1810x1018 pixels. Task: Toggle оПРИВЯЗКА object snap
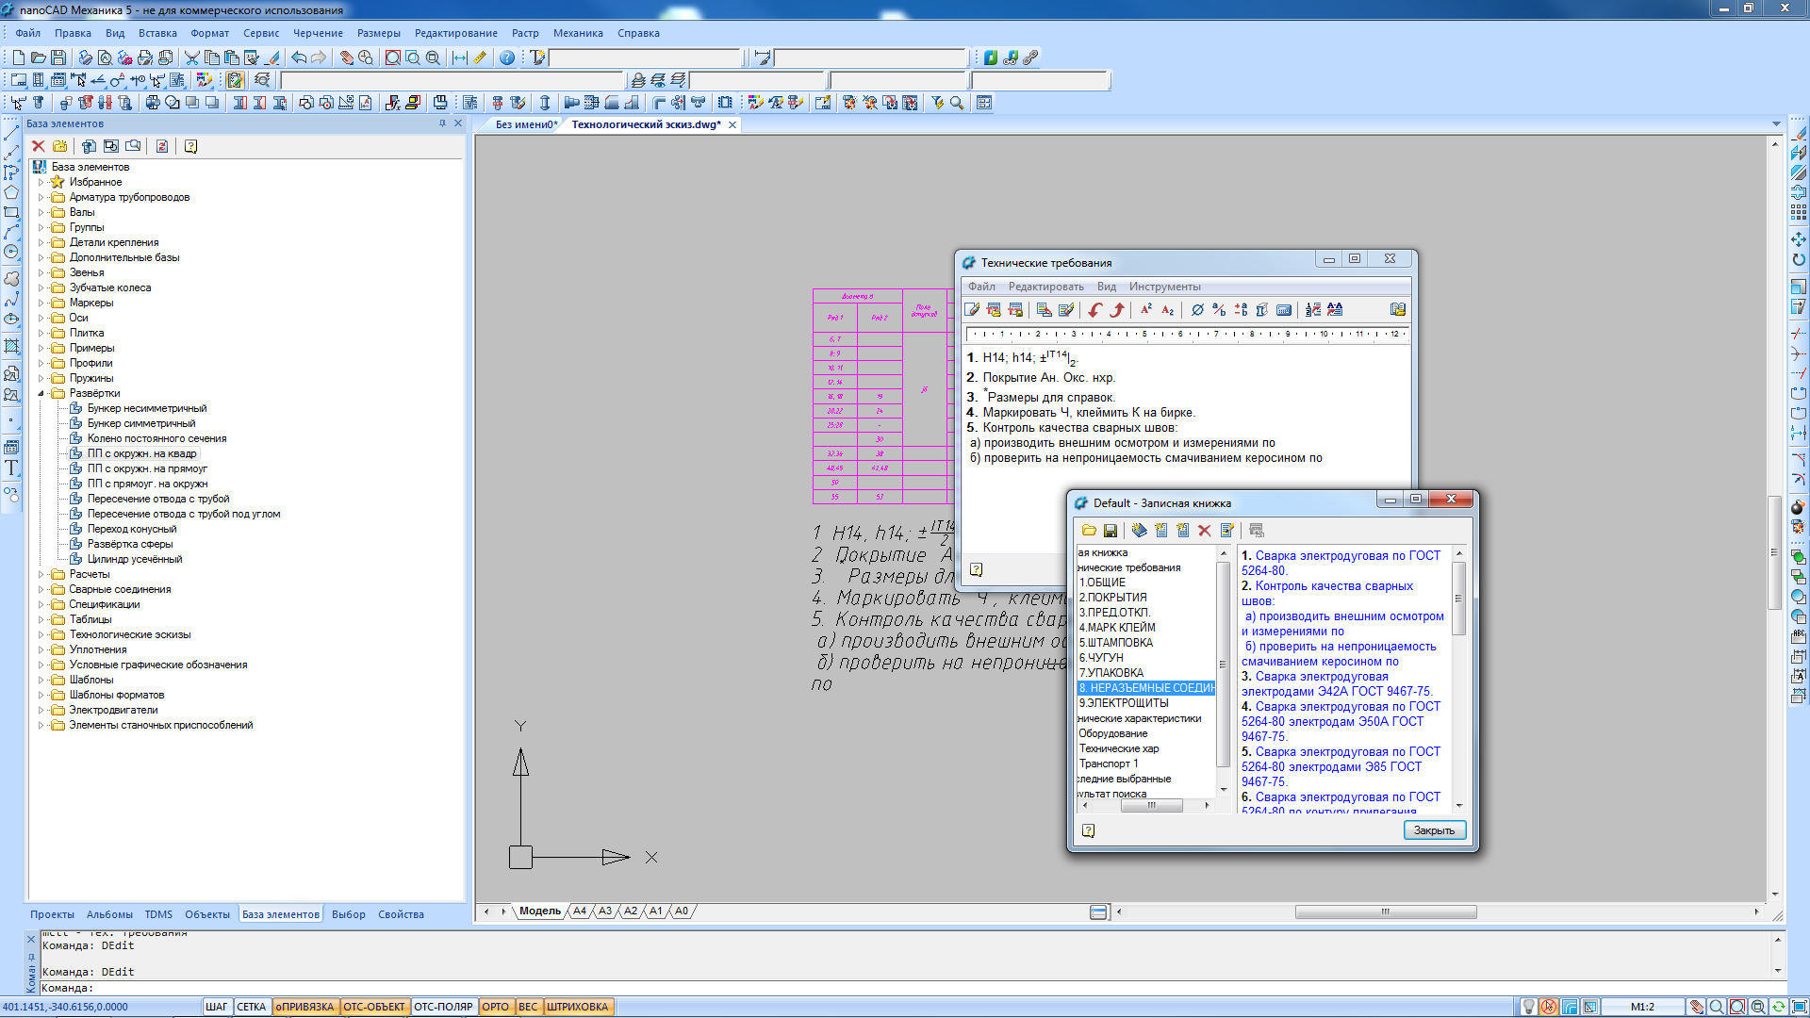304,1007
